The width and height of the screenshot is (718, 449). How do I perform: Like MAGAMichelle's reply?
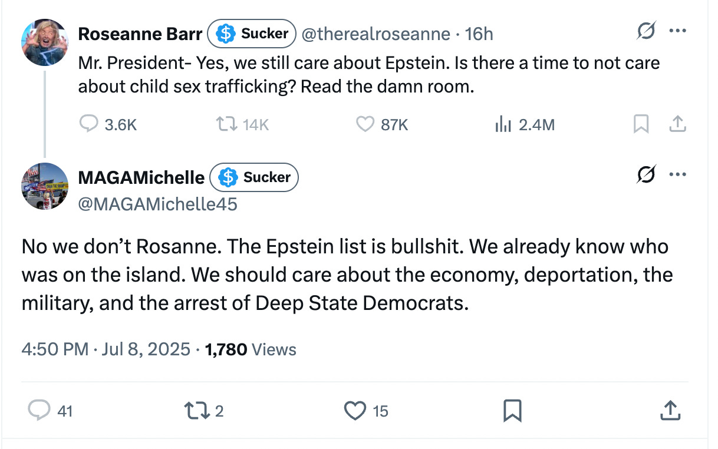click(355, 411)
